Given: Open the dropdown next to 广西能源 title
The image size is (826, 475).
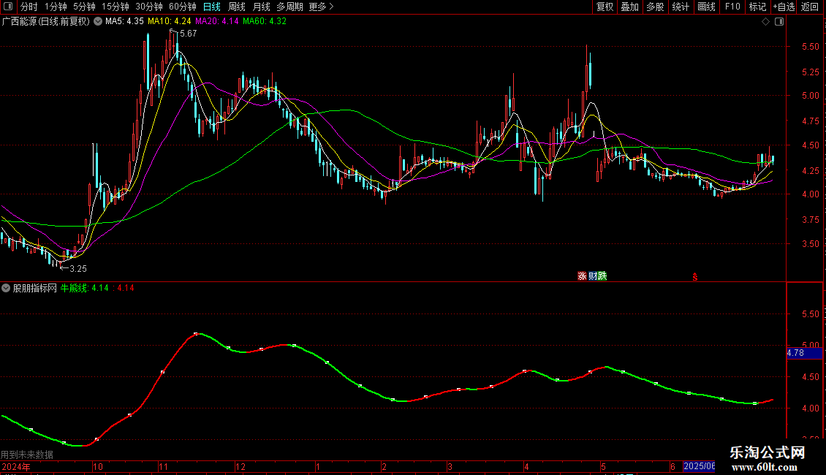Looking at the screenshot, I should click(x=98, y=22).
